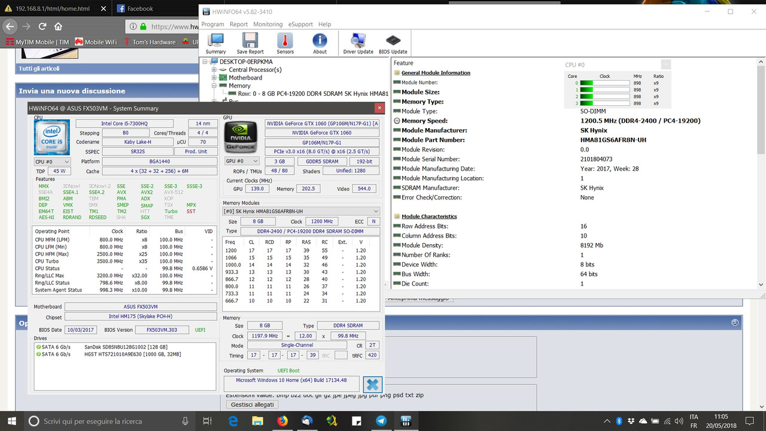The image size is (766, 431).
Task: Open the Memory Modules dropdown
Action: pyautogui.click(x=301, y=211)
